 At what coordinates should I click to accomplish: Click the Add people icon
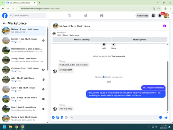pyautogui.click(x=104, y=44)
